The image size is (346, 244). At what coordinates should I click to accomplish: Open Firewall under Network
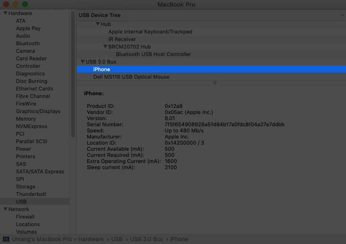point(25,217)
